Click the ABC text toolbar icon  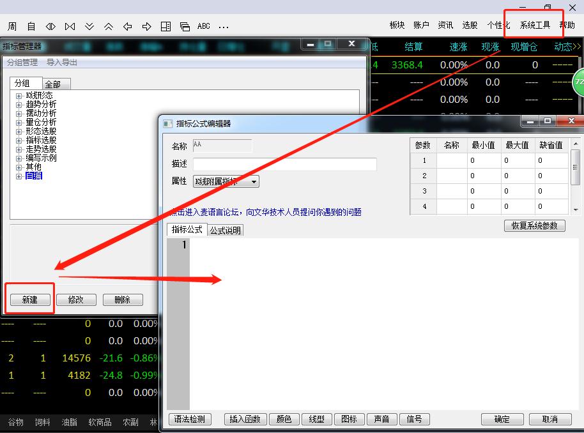(204, 26)
